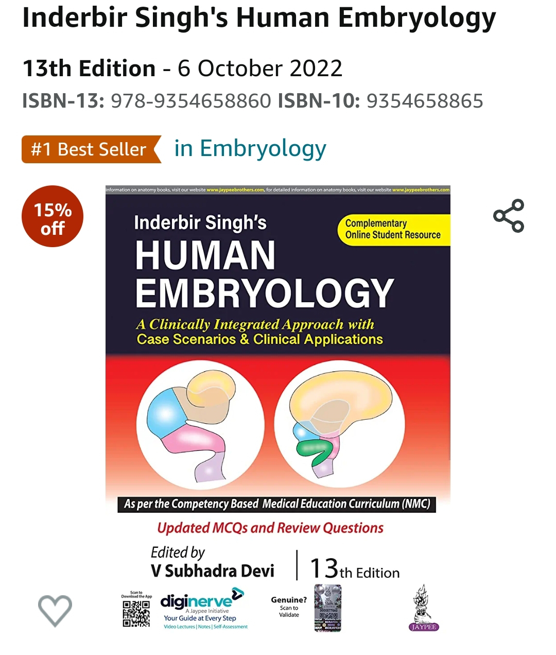556x655 pixels.
Task: Tap the left brain diagram circle
Action: click(x=200, y=427)
